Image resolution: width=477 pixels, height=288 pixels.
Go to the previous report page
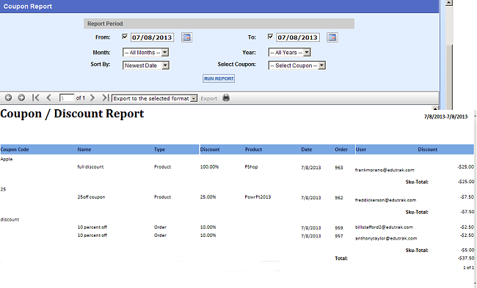(48, 97)
